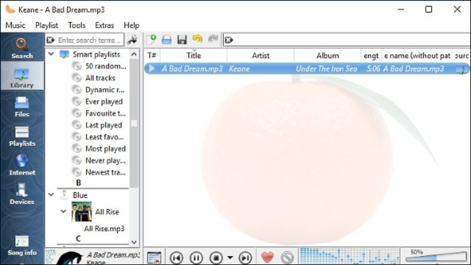Image resolution: width=471 pixels, height=265 pixels.
Task: Click Keane artist cell in playlist
Action: [x=240, y=69]
